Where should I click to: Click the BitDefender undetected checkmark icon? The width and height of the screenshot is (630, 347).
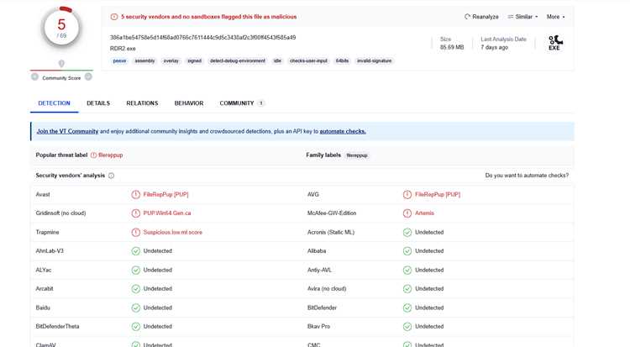pyautogui.click(x=407, y=308)
